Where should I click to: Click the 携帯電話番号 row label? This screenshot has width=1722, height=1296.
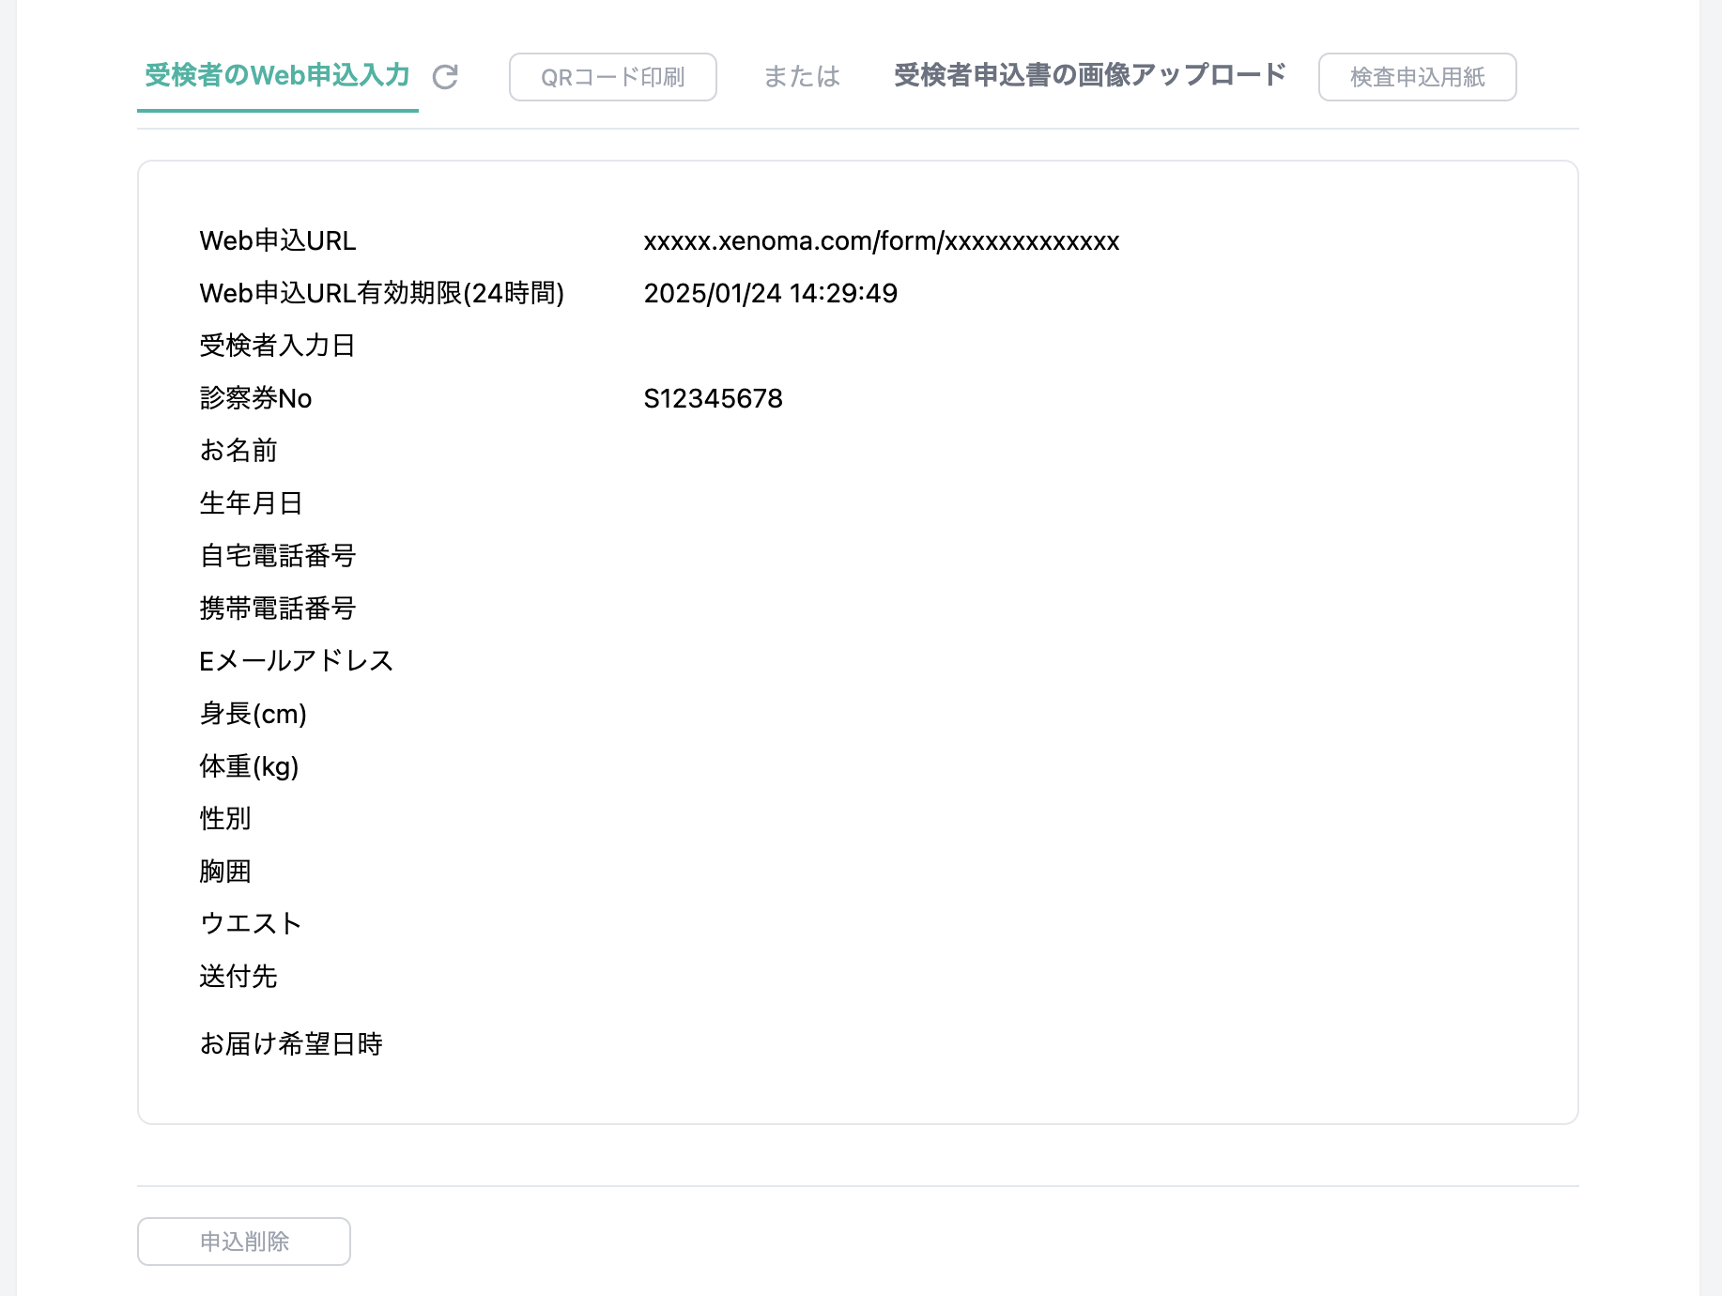click(278, 609)
